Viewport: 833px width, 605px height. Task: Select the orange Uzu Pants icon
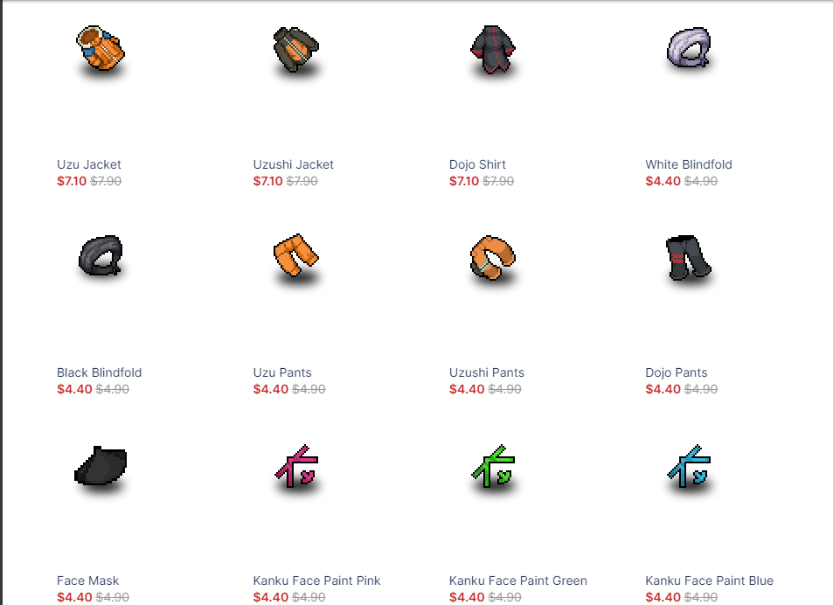(296, 258)
